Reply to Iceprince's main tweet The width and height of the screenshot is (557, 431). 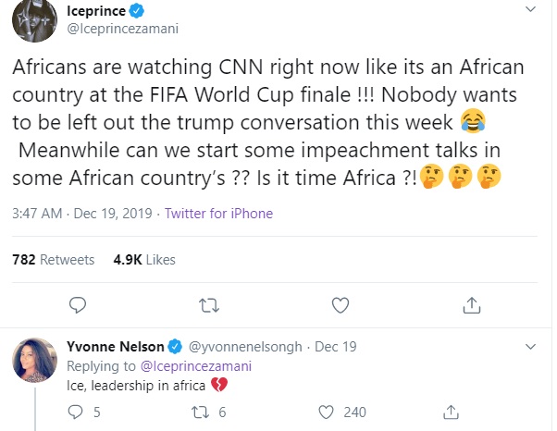(x=79, y=304)
